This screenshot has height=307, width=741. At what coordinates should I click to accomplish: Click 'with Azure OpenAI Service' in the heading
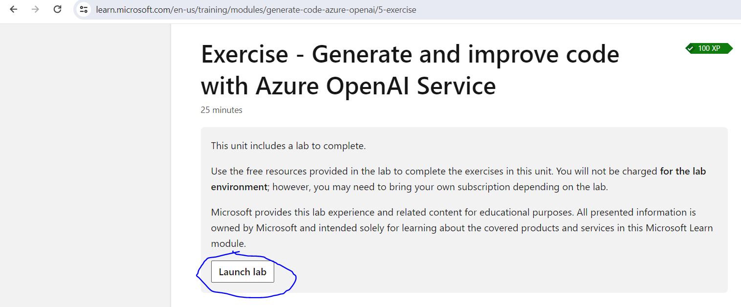click(349, 86)
